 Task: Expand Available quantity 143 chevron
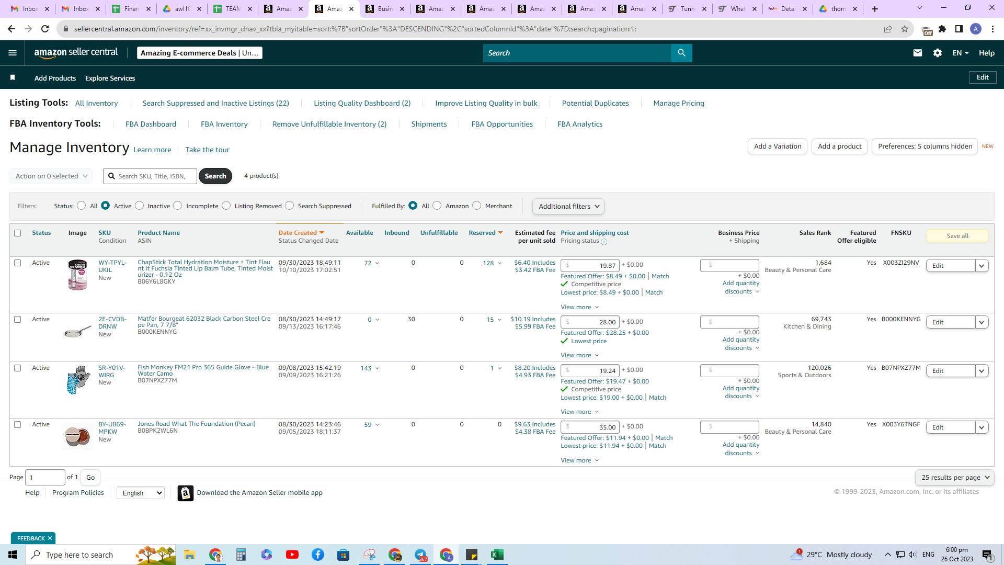pos(378,368)
